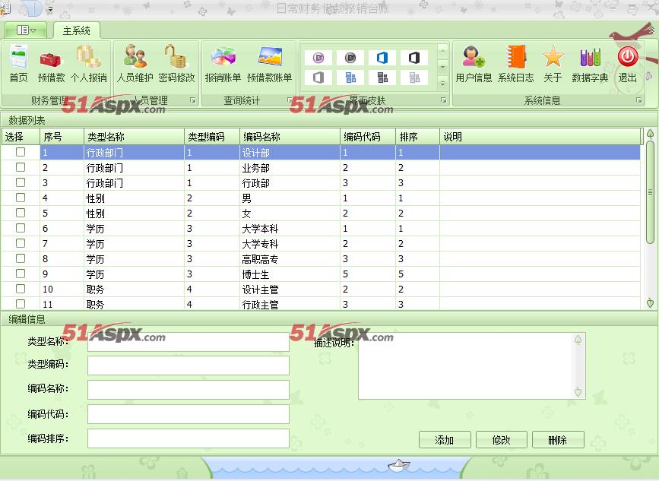Image resolution: width=659 pixels, height=481 pixels.
Task: Click the 修改 button
Action: tap(502, 440)
